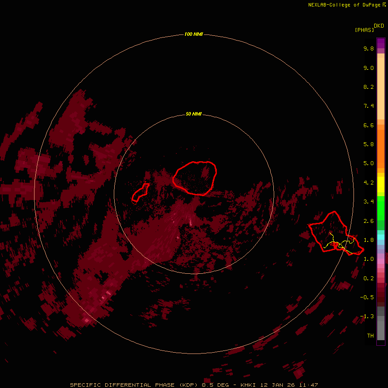Screen dimensions: 388x388
Task: Click the red-outlined island with yellow roads to the east
Action: click(x=336, y=234)
